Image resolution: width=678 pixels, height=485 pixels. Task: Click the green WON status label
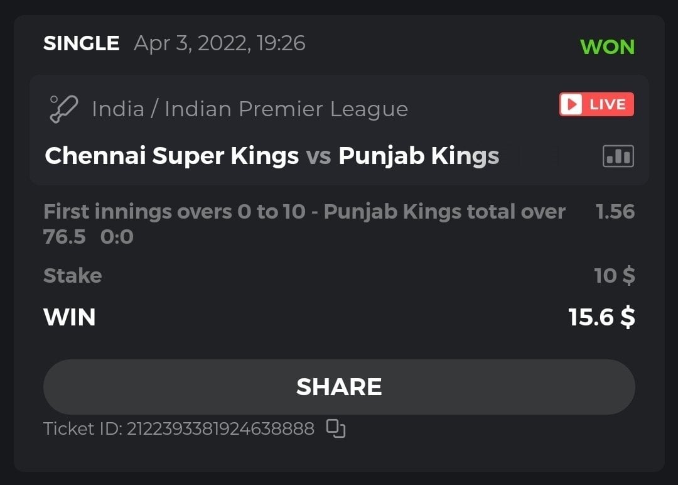tap(607, 46)
